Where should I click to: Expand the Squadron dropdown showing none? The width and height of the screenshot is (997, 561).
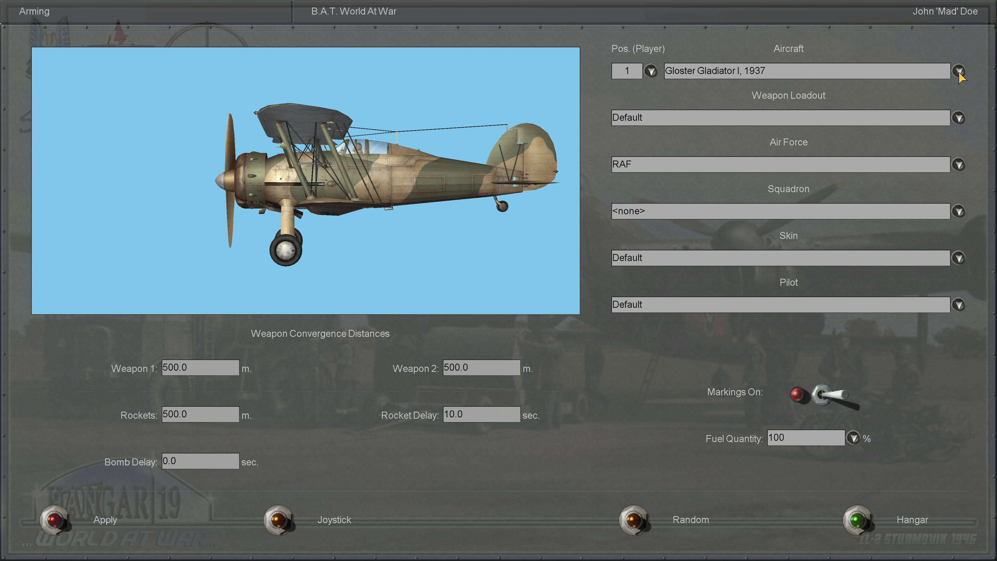(958, 211)
